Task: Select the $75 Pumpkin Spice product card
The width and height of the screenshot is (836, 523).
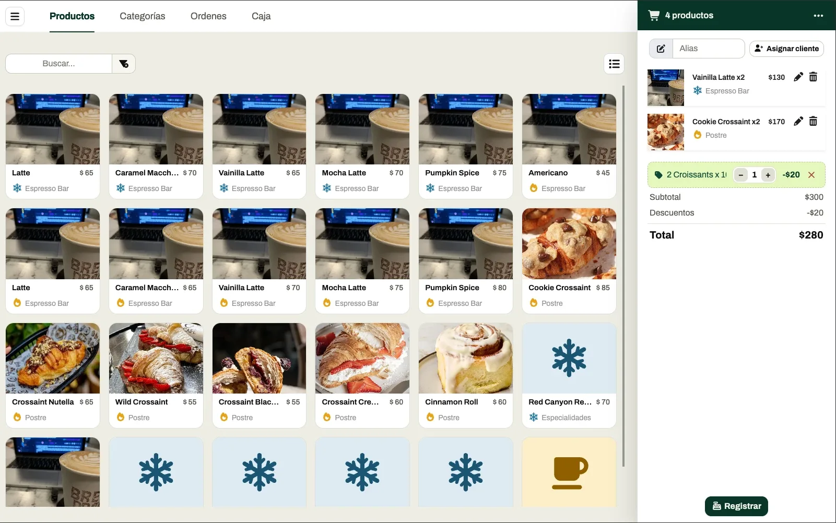Action: pos(466,146)
